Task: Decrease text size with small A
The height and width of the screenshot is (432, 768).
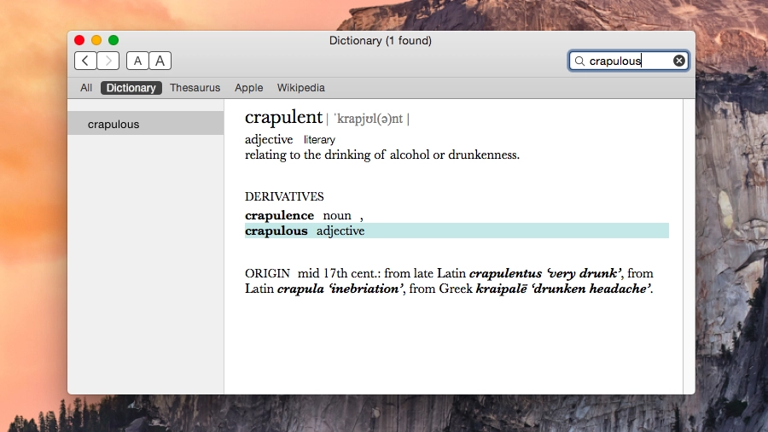Action: click(x=137, y=61)
